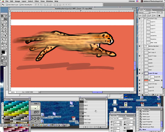Select the Eraser tool
The height and width of the screenshot is (132, 165).
click(2, 33)
